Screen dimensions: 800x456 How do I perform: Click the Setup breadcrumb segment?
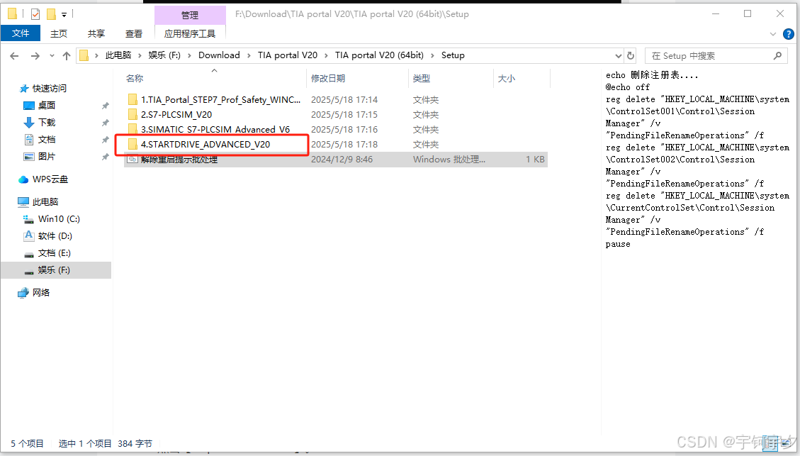453,55
